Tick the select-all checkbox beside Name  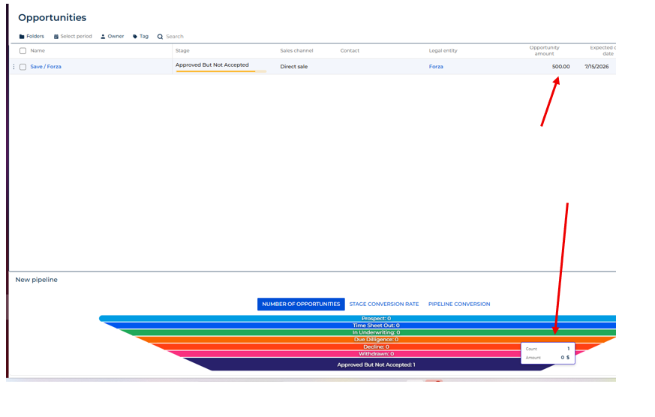pos(23,51)
